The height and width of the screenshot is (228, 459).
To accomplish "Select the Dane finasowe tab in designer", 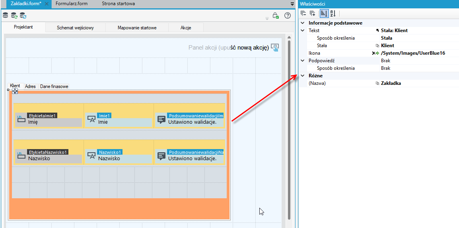I will 54,86.
